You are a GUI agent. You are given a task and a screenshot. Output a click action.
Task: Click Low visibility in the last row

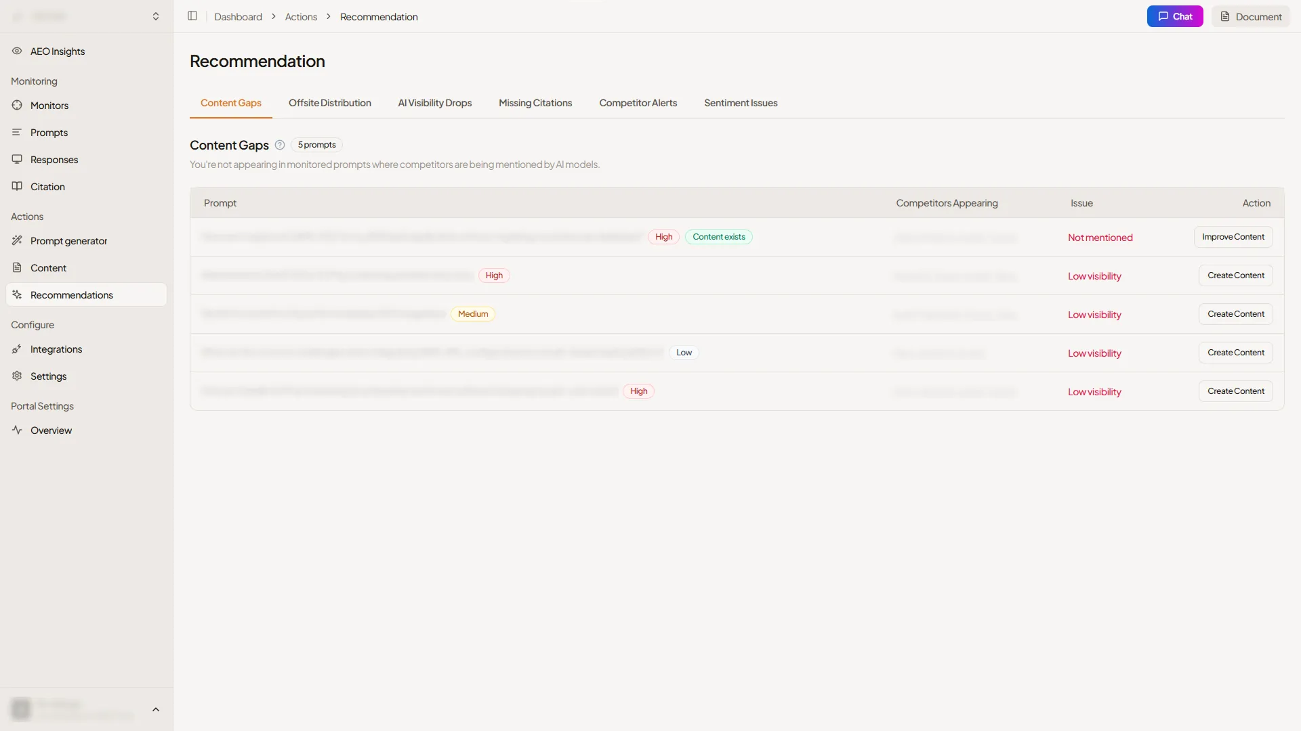coord(1094,392)
